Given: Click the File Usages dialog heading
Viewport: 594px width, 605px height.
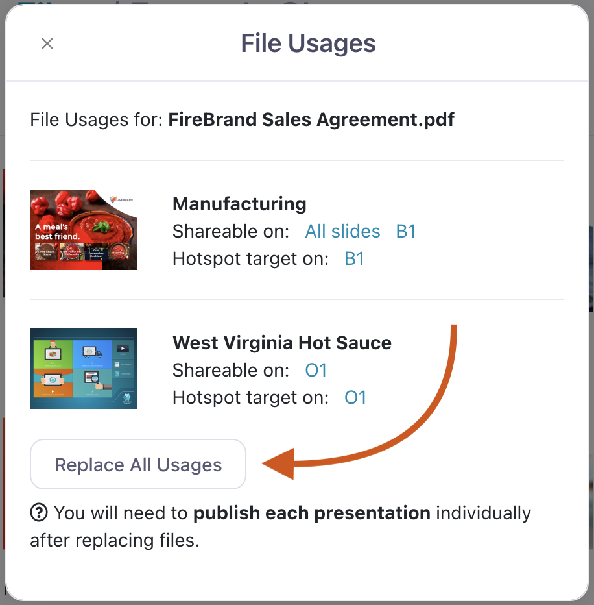Looking at the screenshot, I should (308, 43).
